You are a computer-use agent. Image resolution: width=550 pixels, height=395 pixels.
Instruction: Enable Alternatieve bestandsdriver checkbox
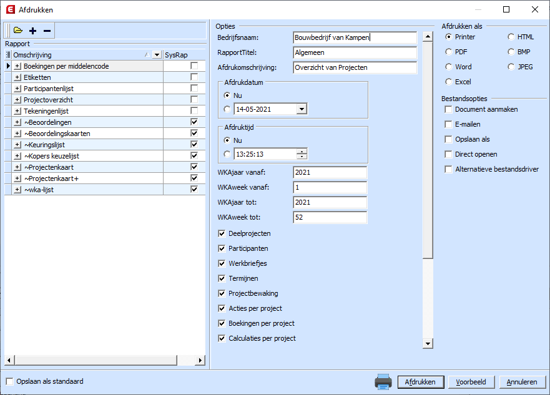[448, 169]
